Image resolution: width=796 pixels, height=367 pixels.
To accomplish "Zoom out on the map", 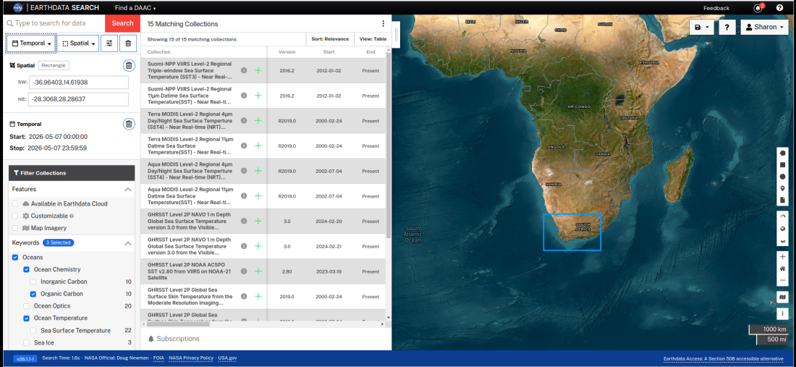I will [783, 280].
